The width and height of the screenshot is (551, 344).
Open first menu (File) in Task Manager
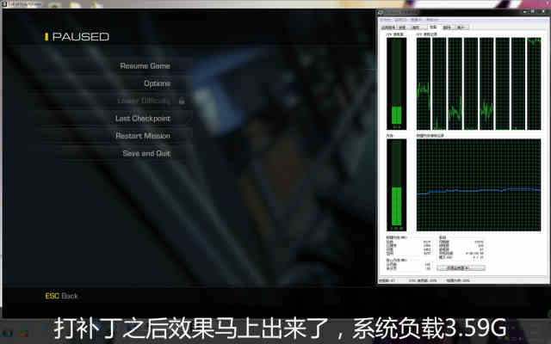pos(386,20)
